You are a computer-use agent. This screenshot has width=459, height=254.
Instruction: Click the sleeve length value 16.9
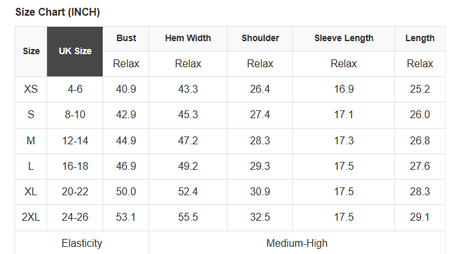(344, 89)
